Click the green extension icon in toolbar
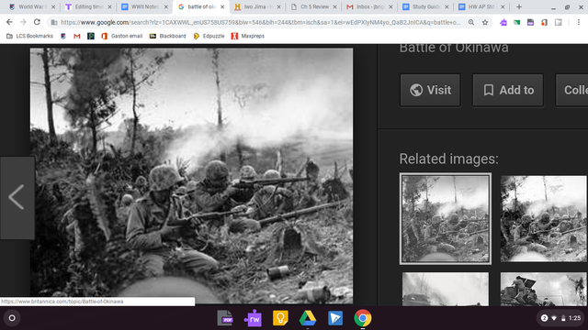The width and height of the screenshot is (588, 330). click(x=516, y=22)
